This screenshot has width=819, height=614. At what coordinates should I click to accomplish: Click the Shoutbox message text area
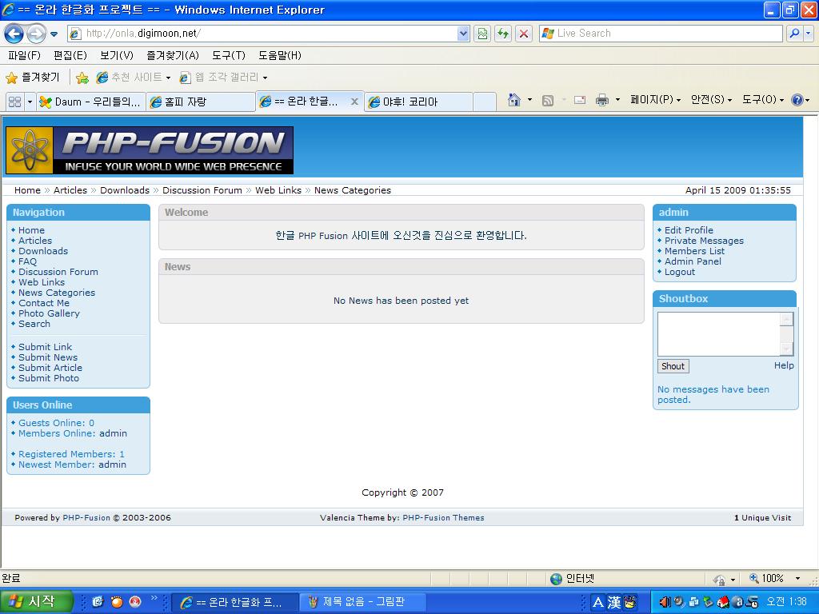(719, 334)
